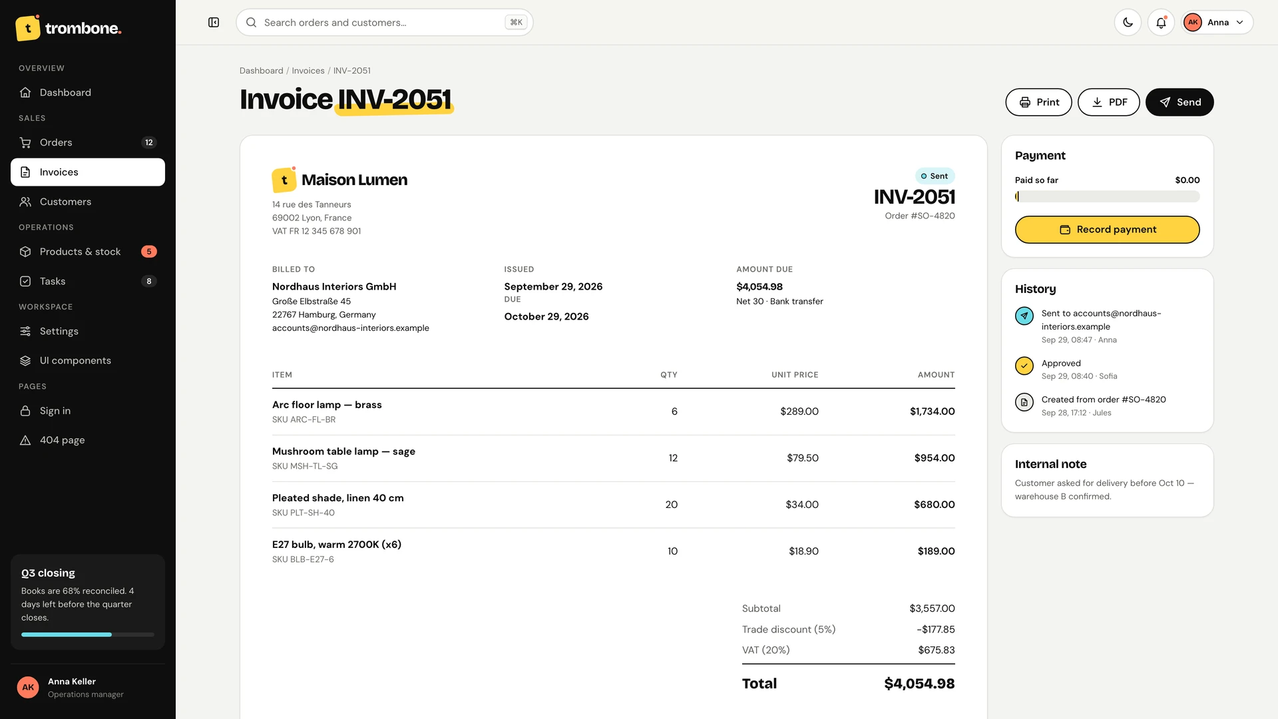
Task: Click the Arc floor lamp — brass item
Action: coord(327,405)
